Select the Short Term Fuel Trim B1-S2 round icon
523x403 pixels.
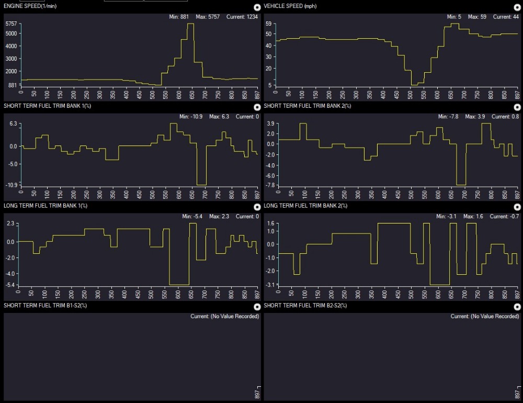click(257, 307)
